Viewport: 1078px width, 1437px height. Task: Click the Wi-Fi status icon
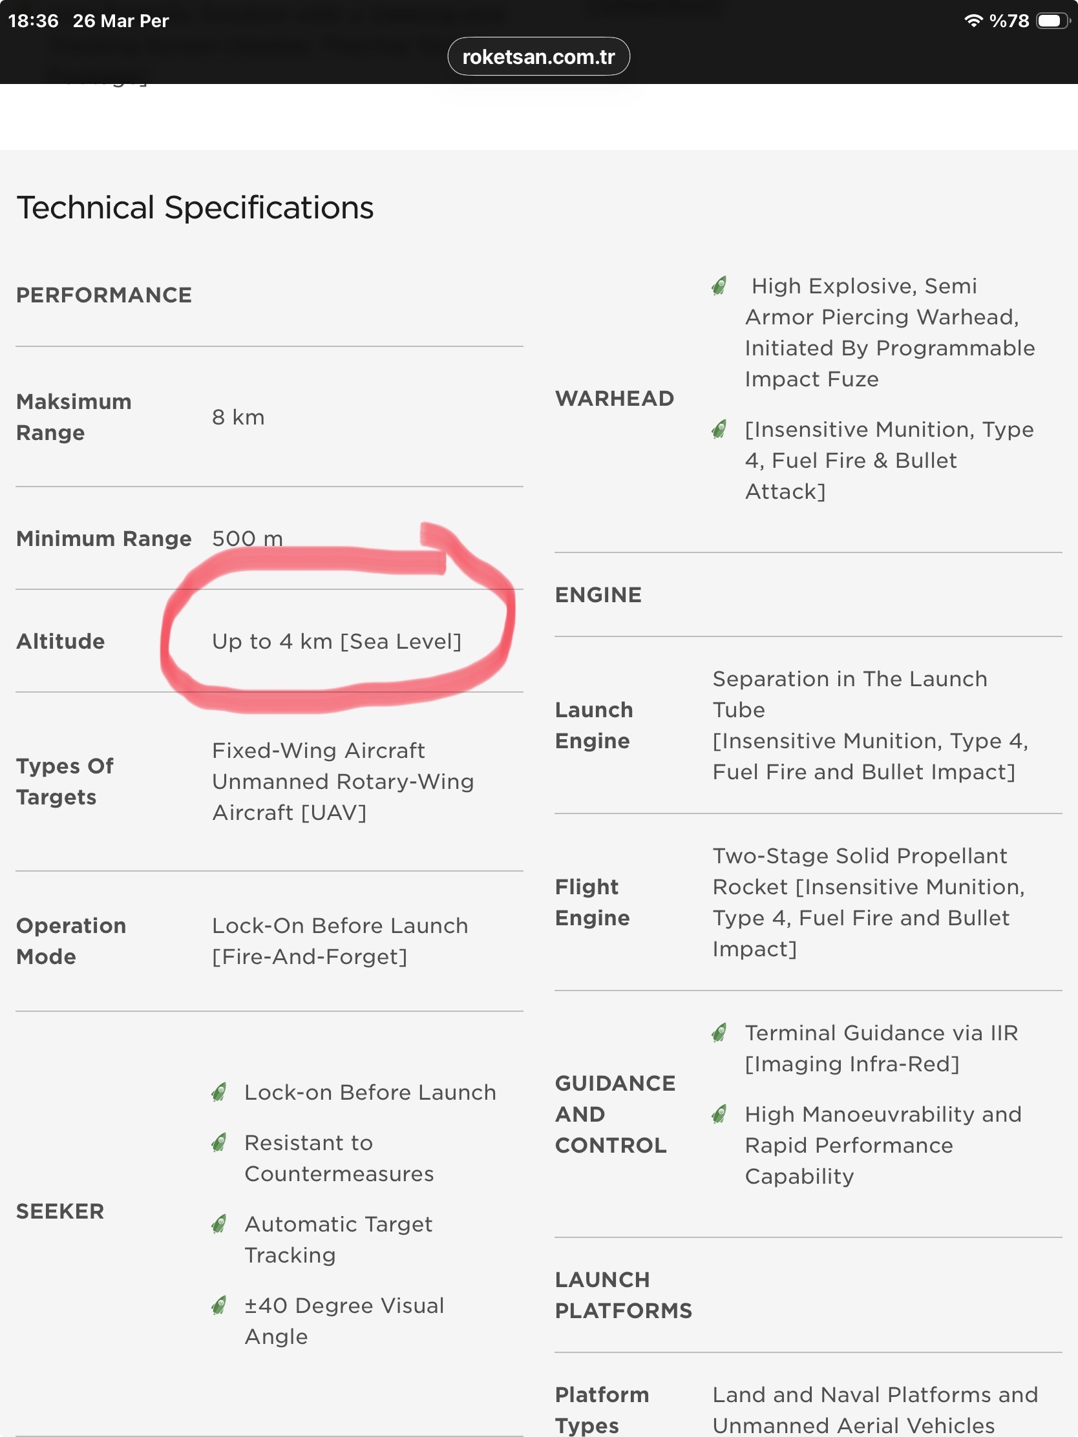(973, 21)
